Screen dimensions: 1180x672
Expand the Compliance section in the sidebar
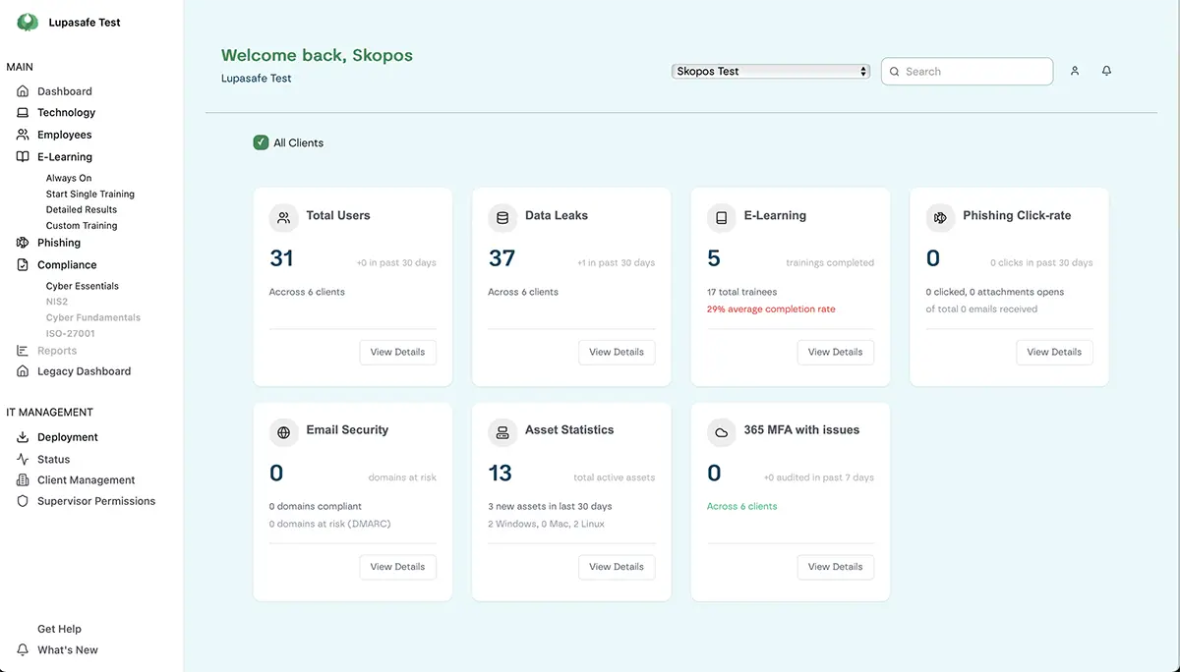(67, 264)
